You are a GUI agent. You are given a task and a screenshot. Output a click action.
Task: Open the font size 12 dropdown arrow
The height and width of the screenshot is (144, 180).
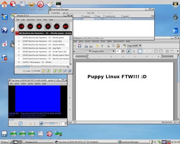pyautogui.click(x=123, y=51)
